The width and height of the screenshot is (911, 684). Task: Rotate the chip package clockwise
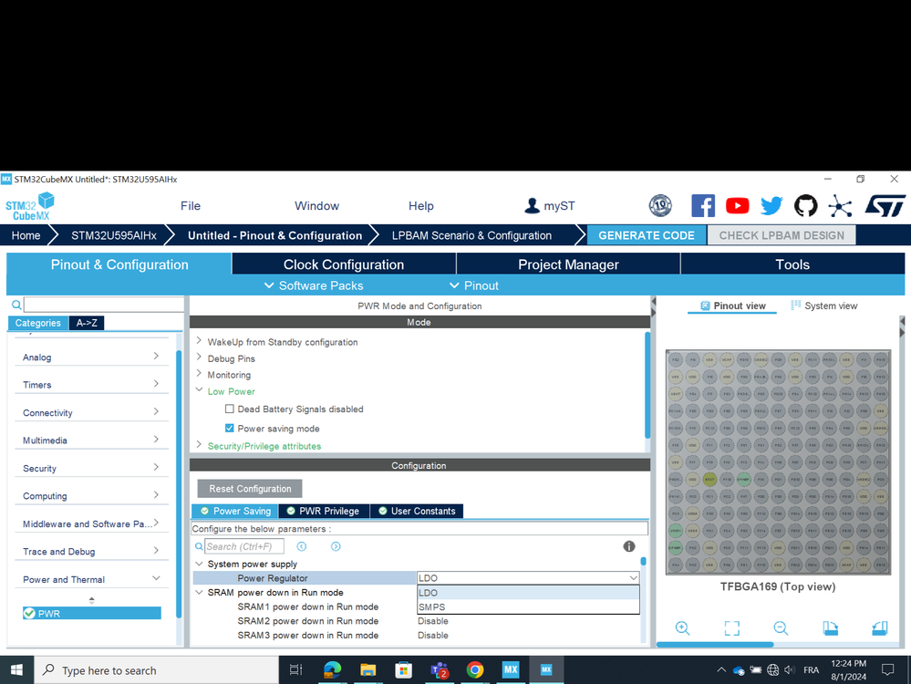(x=830, y=628)
